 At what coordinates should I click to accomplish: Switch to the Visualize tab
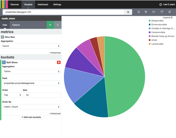tap(28, 5)
